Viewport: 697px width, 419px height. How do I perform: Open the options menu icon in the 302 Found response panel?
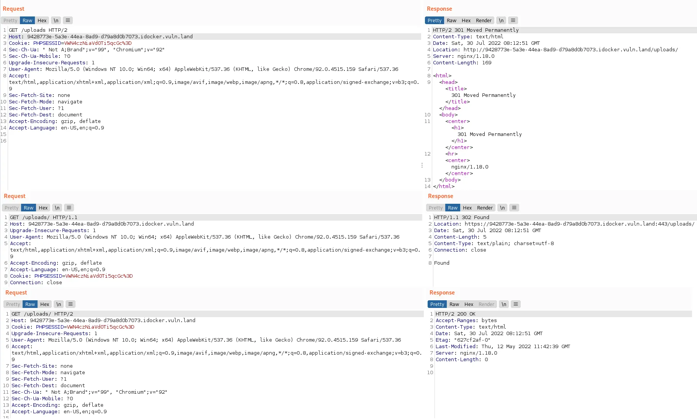(x=514, y=208)
